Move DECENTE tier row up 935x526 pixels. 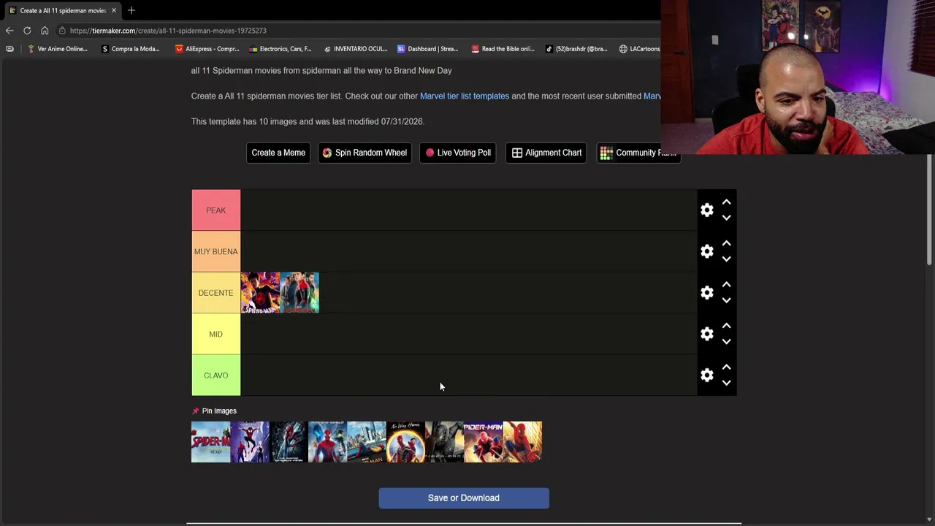tap(726, 285)
